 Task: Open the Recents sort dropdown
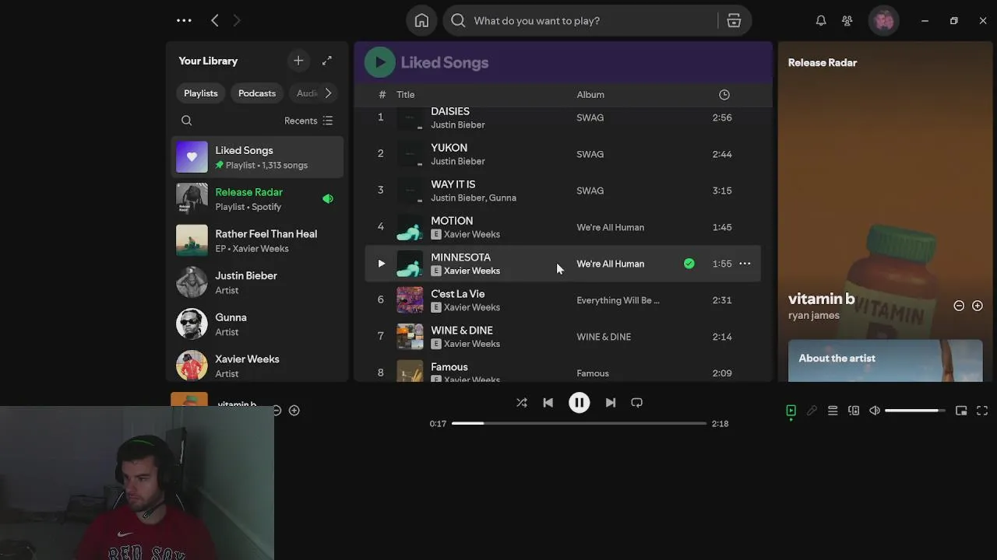(308, 121)
